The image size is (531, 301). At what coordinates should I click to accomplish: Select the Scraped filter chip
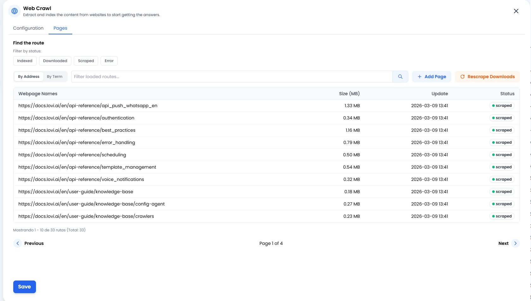[86, 61]
